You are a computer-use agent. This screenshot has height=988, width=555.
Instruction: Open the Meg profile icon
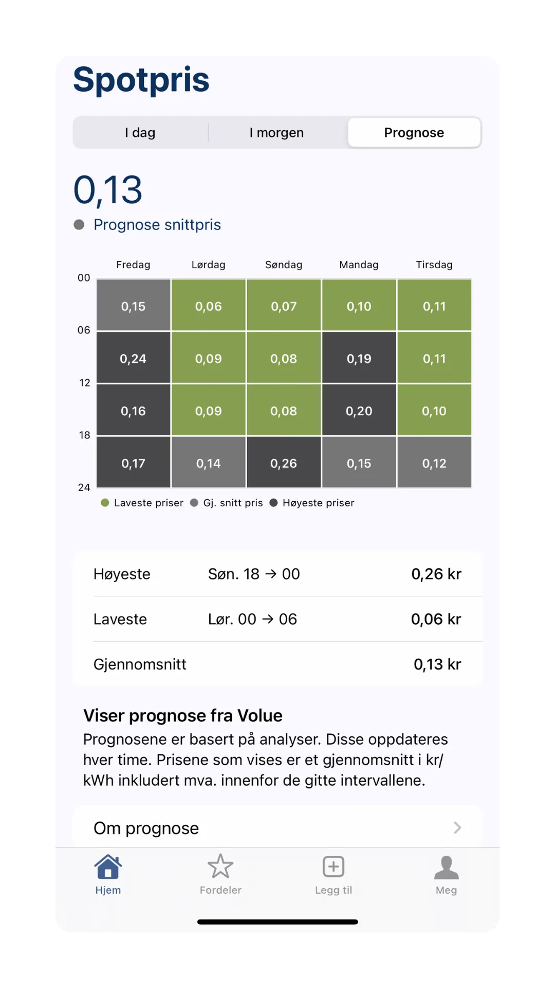pos(446,868)
